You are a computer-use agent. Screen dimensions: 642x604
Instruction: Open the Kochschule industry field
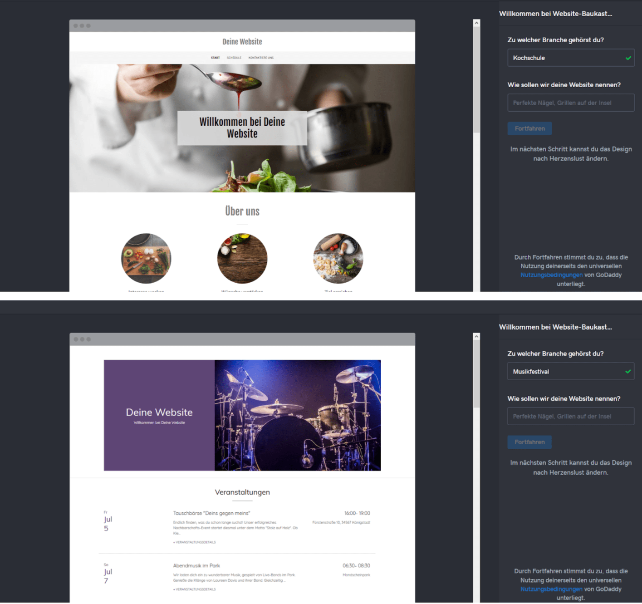coord(570,58)
